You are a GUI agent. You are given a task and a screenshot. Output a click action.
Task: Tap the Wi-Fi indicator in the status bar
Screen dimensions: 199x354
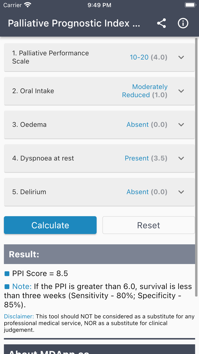click(28, 5)
